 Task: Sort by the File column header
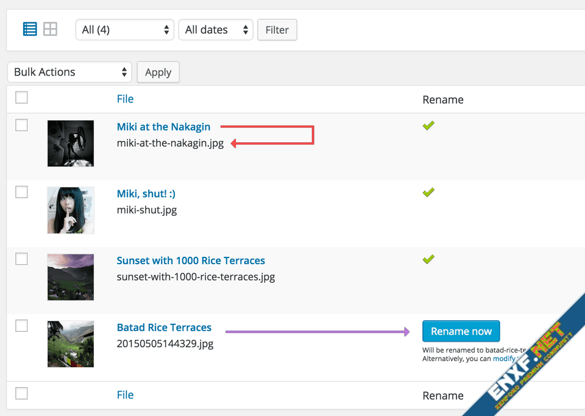(125, 99)
